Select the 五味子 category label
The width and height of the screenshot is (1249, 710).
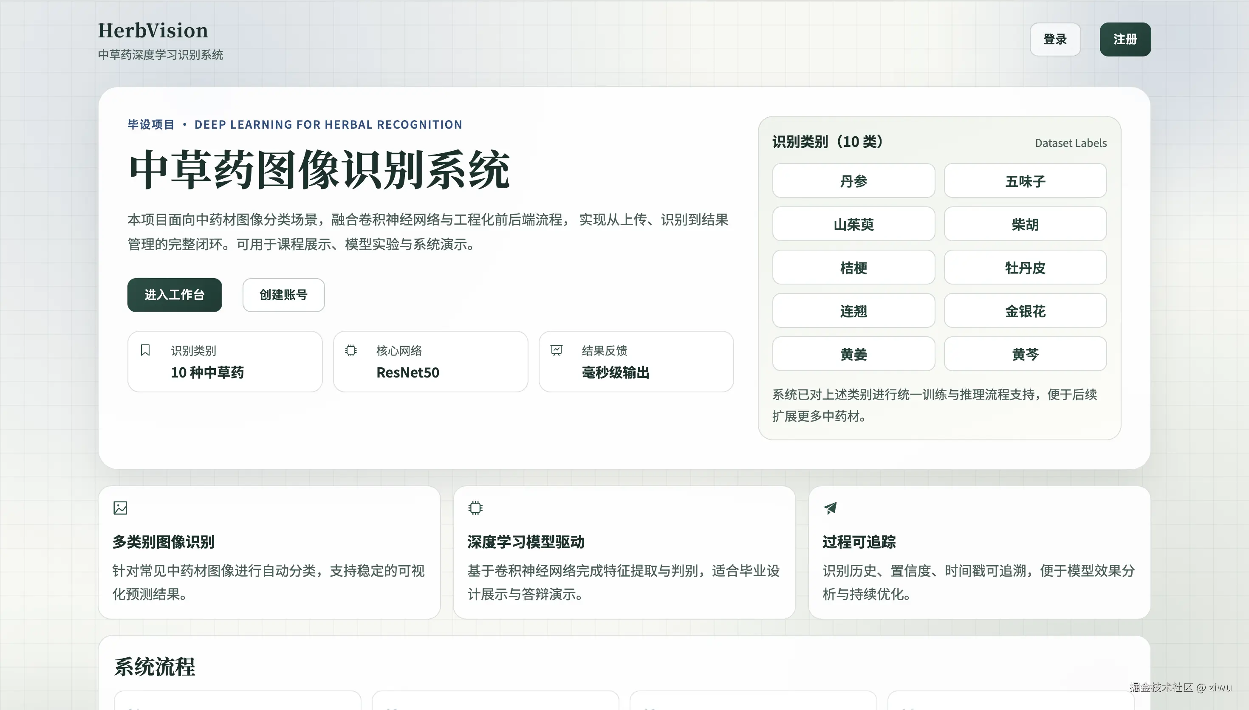point(1025,180)
